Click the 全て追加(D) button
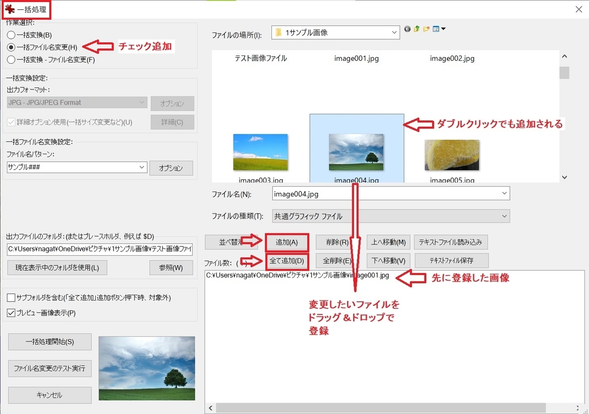Screen dimensions: 589x414 [x=287, y=261]
